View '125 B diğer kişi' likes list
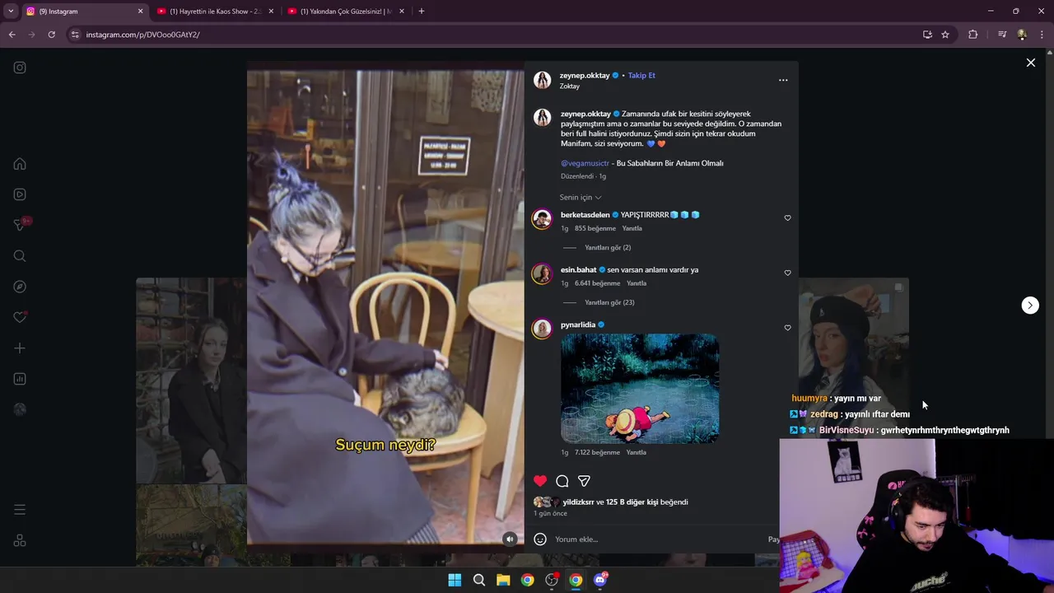1054x593 pixels. point(632,502)
